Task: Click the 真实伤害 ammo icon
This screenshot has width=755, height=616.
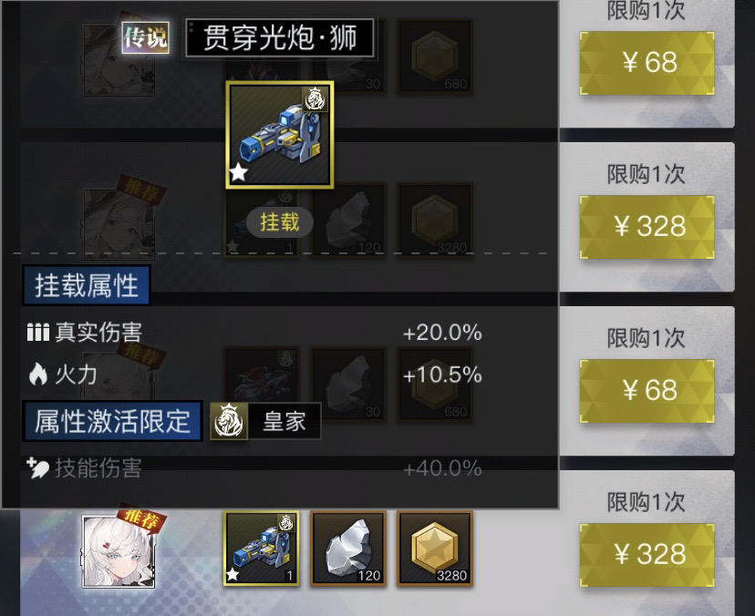Action: [x=38, y=333]
